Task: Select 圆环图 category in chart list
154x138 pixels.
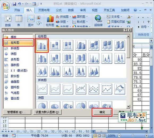Action: click(18, 87)
